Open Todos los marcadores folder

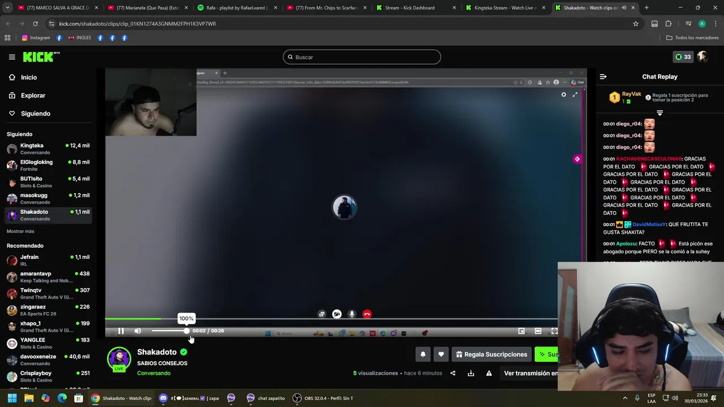[692, 38]
